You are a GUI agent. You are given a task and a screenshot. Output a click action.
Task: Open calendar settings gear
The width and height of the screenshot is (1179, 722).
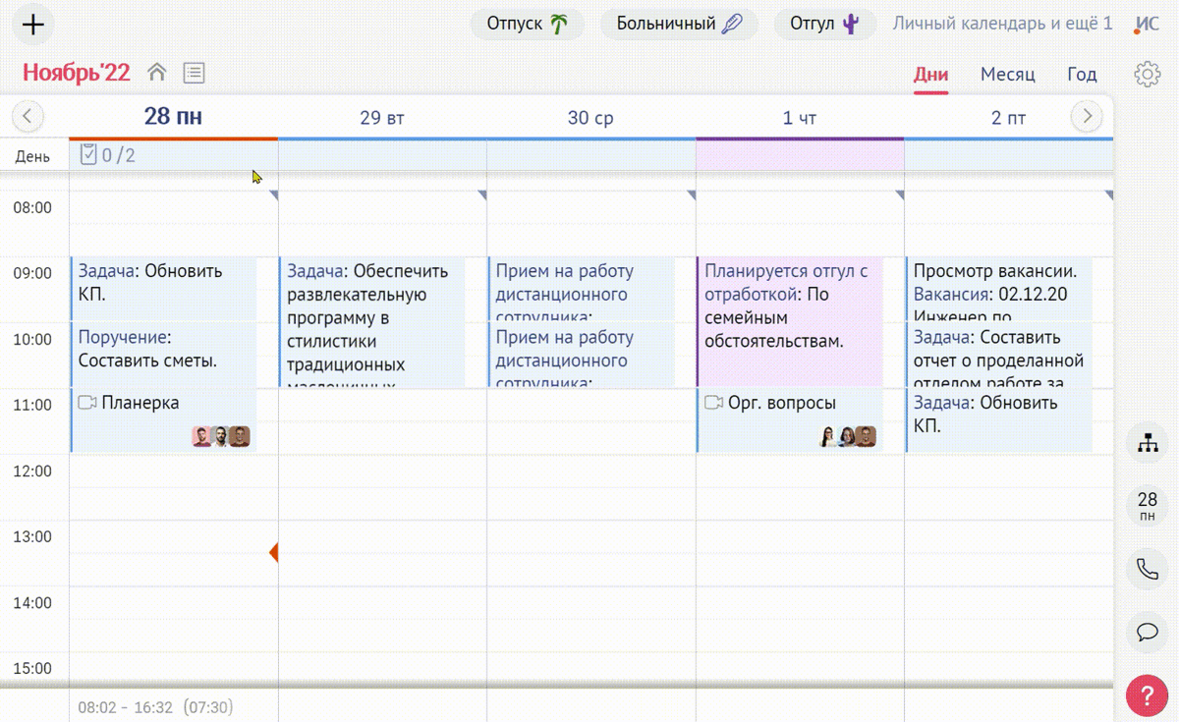(x=1147, y=74)
